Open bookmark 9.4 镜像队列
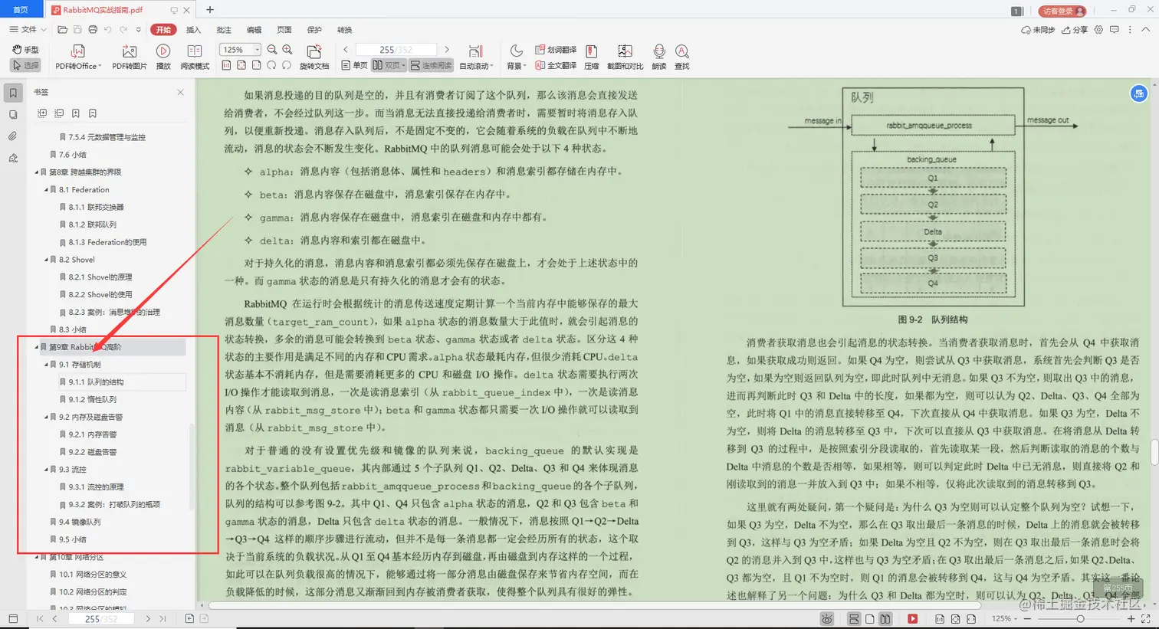This screenshot has height=629, width=1159. click(80, 523)
